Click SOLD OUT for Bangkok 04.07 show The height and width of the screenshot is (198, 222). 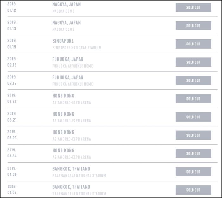pos(193,190)
